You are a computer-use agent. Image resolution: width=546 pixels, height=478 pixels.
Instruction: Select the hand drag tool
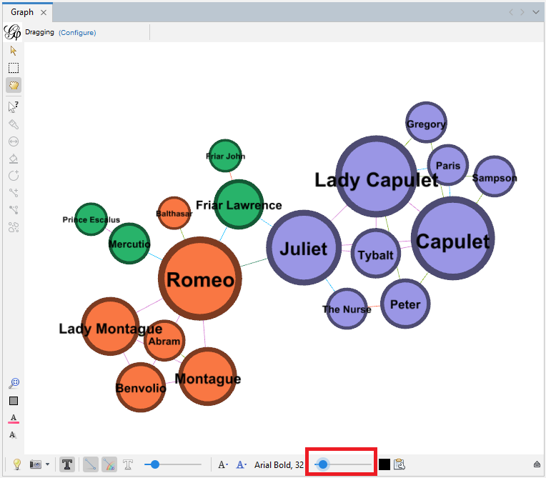point(14,85)
